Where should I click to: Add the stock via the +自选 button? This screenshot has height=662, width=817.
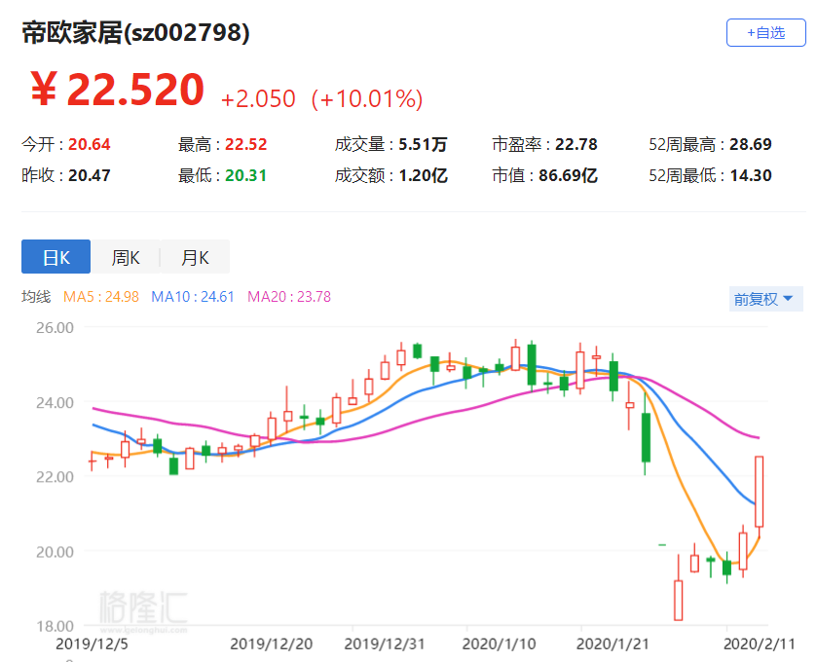click(x=766, y=33)
